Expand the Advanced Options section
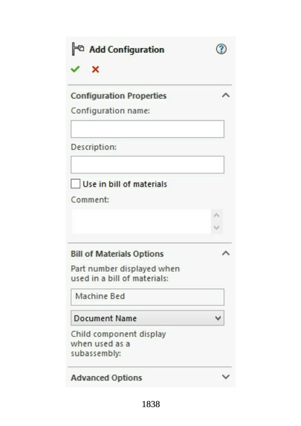This screenshot has width=301, height=426. click(x=226, y=377)
